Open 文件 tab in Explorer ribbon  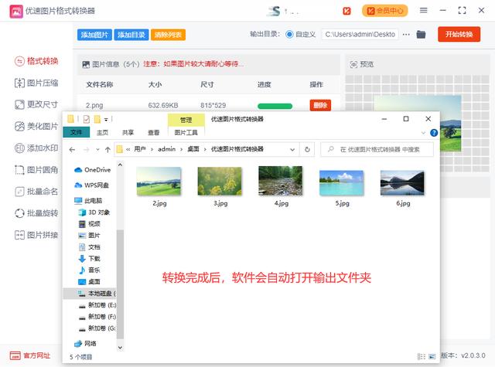tap(76, 132)
